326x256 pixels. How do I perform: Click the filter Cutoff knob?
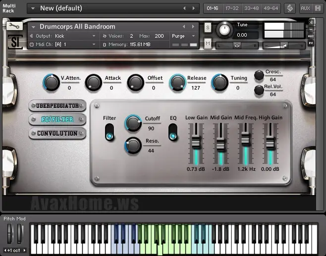pyautogui.click(x=133, y=123)
